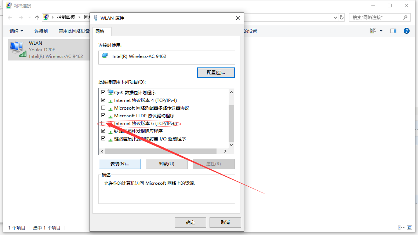Viewport: 418px width, 235px height.
Task: Open the 组织 dropdown menu
Action: (16, 31)
